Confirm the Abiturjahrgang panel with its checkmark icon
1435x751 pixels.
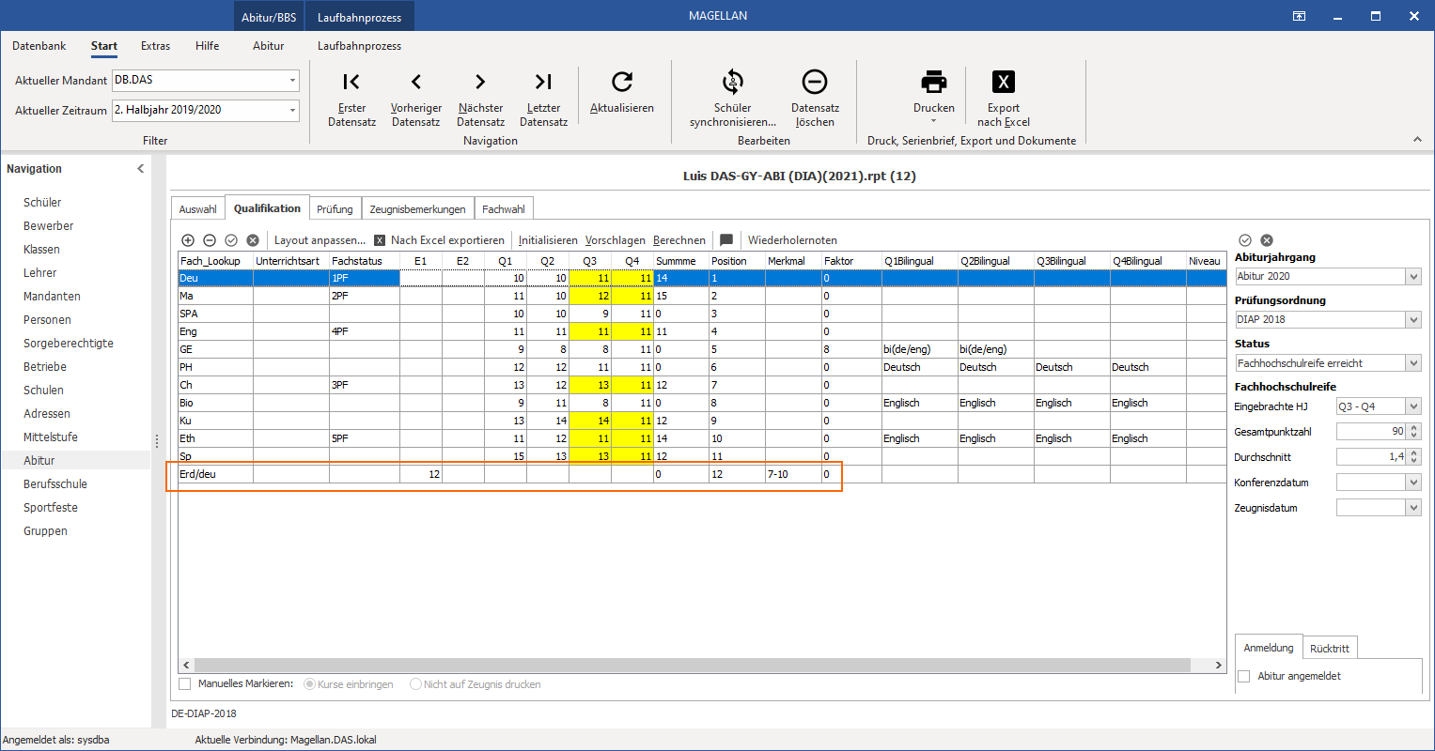point(1245,240)
